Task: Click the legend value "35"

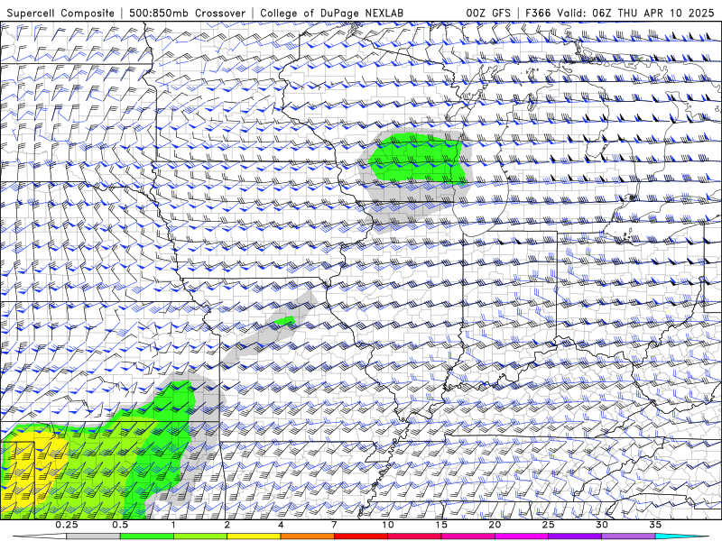Action: click(x=655, y=525)
